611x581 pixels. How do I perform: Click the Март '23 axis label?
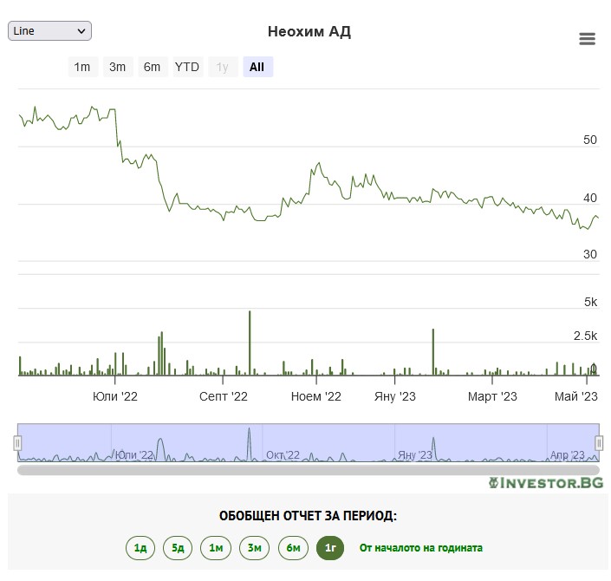pyautogui.click(x=492, y=396)
